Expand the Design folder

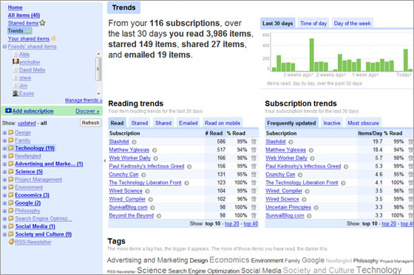[x=4, y=133]
